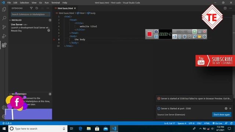
Task: Change end of line sequence CRLF
Action: point(199,123)
